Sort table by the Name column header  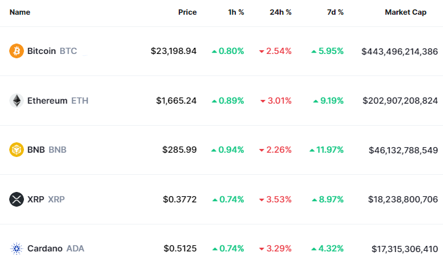[x=20, y=12]
